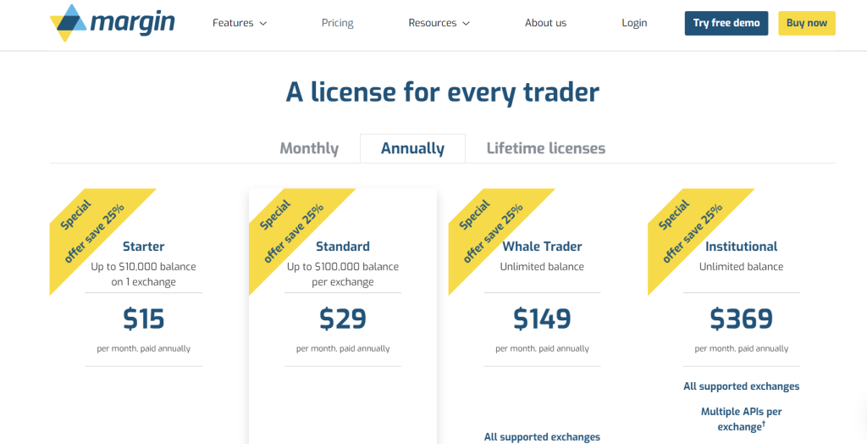Image resolution: width=867 pixels, height=444 pixels.
Task: Expand the Resources dropdown menu
Action: click(439, 23)
